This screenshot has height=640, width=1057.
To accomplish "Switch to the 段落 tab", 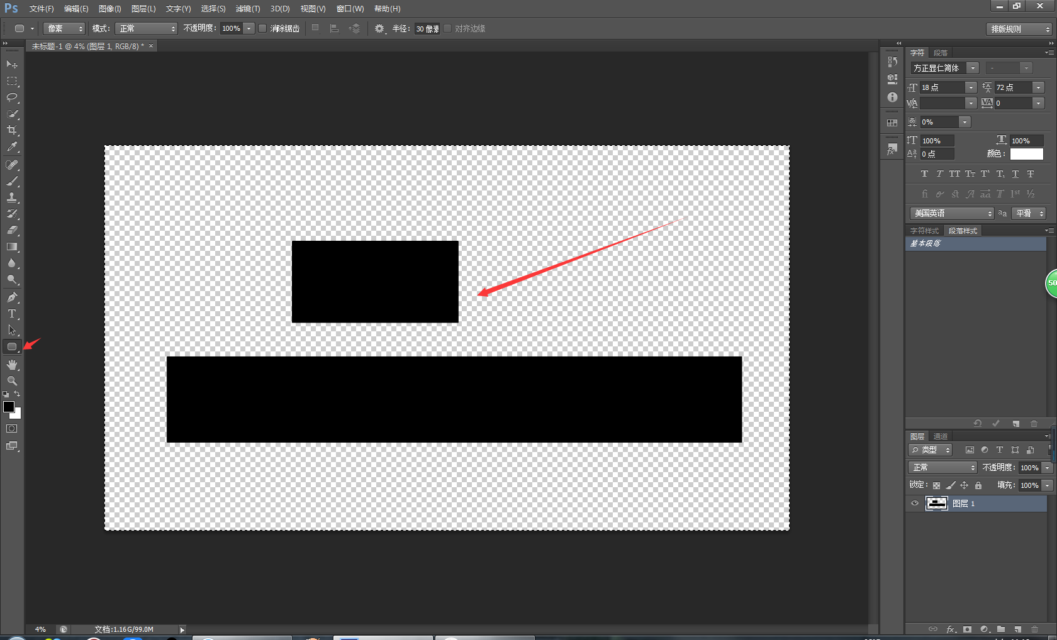I will tap(941, 53).
